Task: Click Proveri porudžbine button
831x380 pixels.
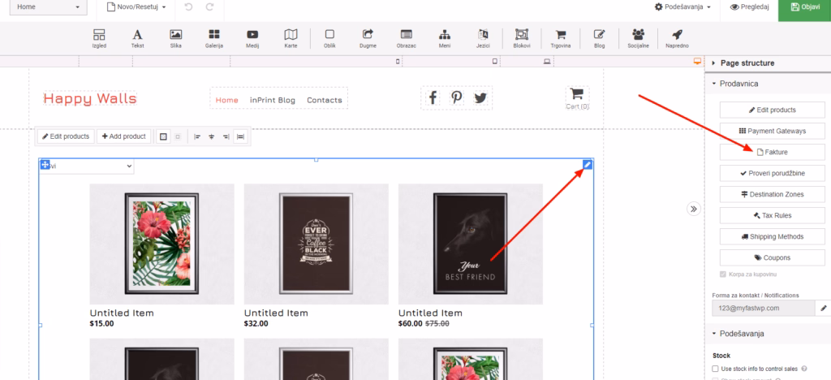Action: tap(773, 173)
